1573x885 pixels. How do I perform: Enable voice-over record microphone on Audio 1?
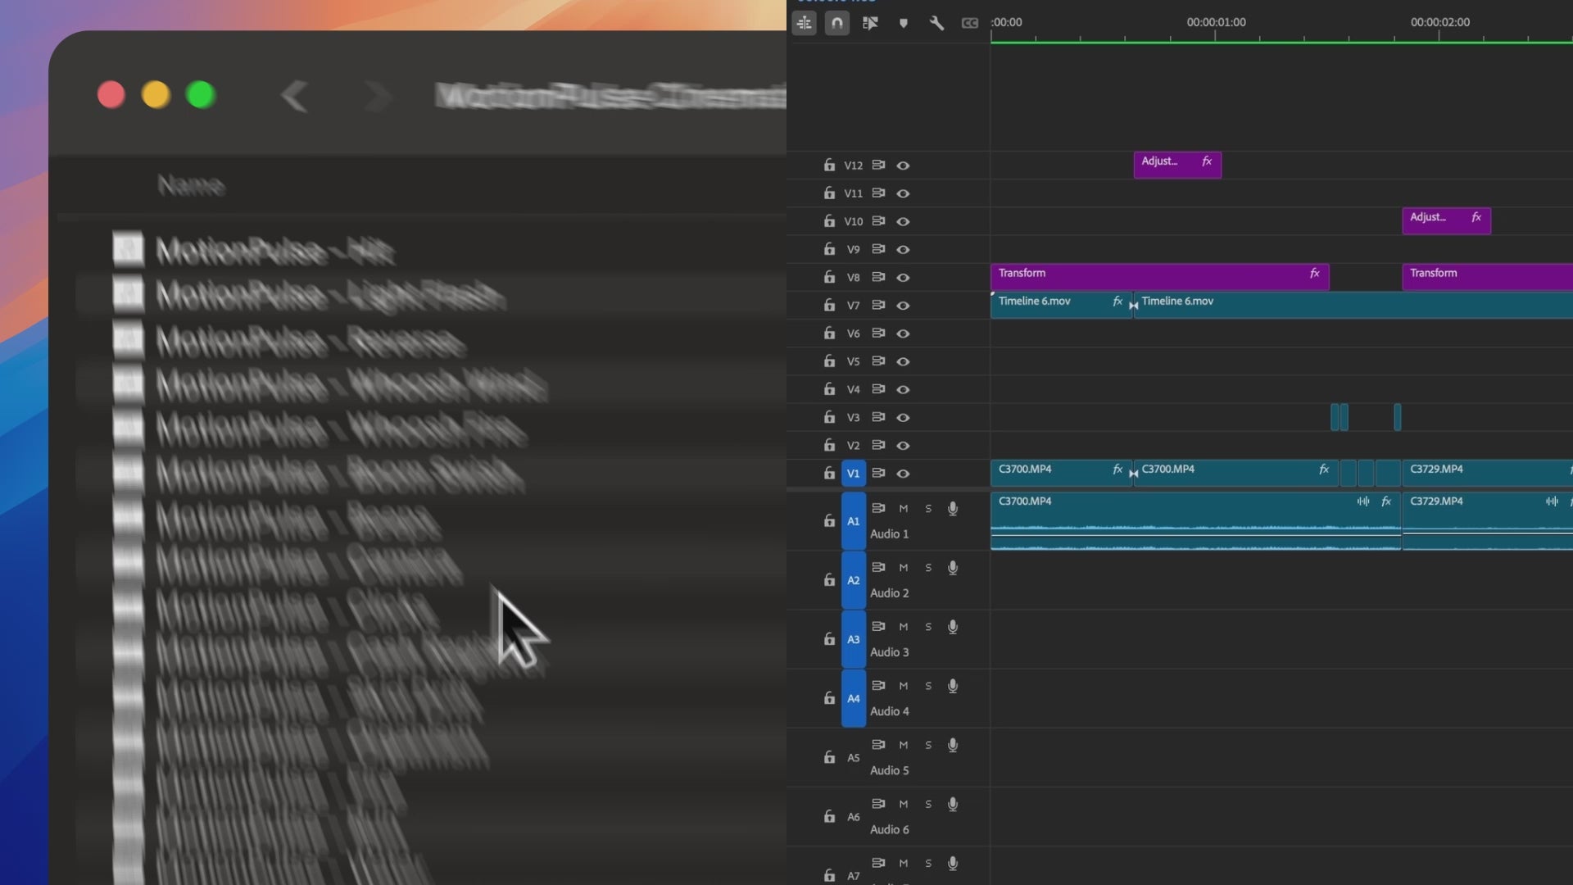point(953,509)
